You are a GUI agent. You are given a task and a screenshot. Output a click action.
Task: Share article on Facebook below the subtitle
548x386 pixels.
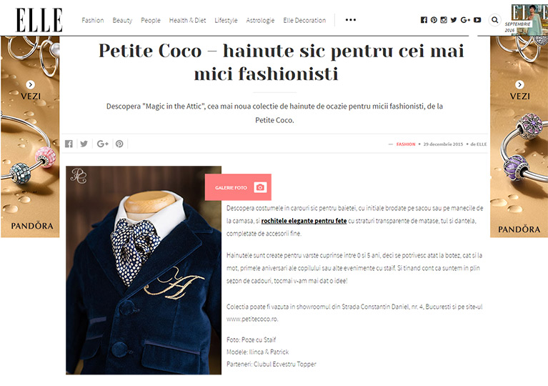click(x=69, y=144)
